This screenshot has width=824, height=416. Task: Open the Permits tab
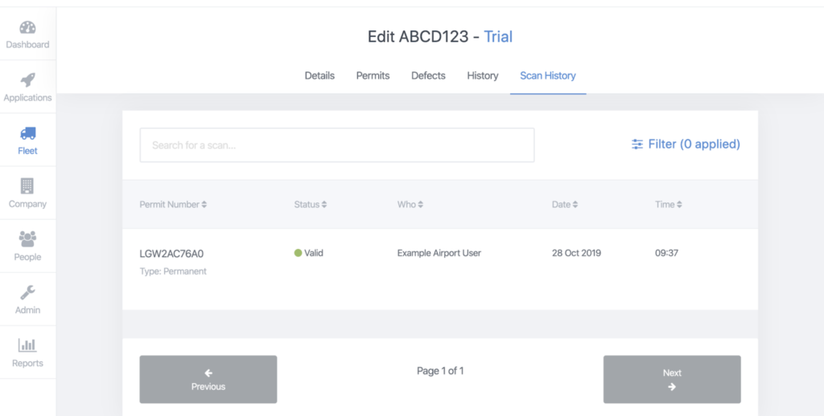pyautogui.click(x=373, y=75)
